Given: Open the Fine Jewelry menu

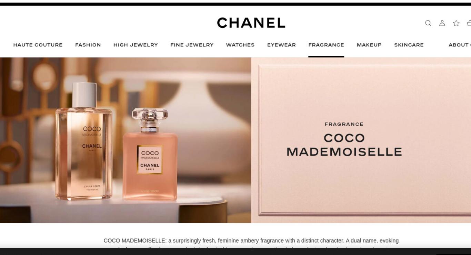Looking at the screenshot, I should point(192,45).
